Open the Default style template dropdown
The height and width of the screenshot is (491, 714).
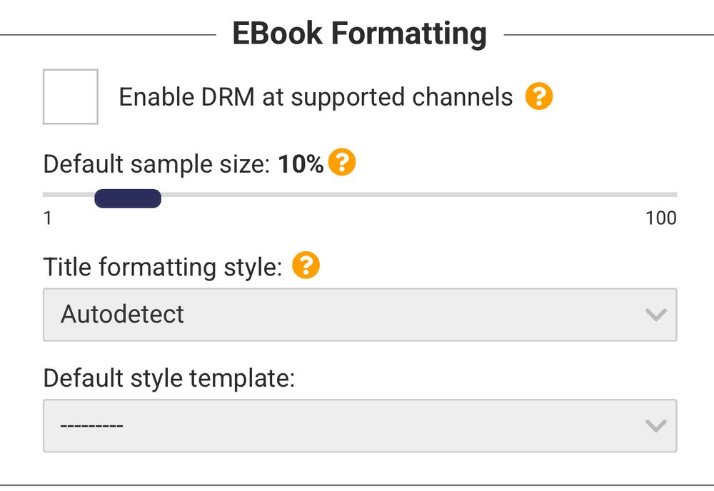click(360, 426)
